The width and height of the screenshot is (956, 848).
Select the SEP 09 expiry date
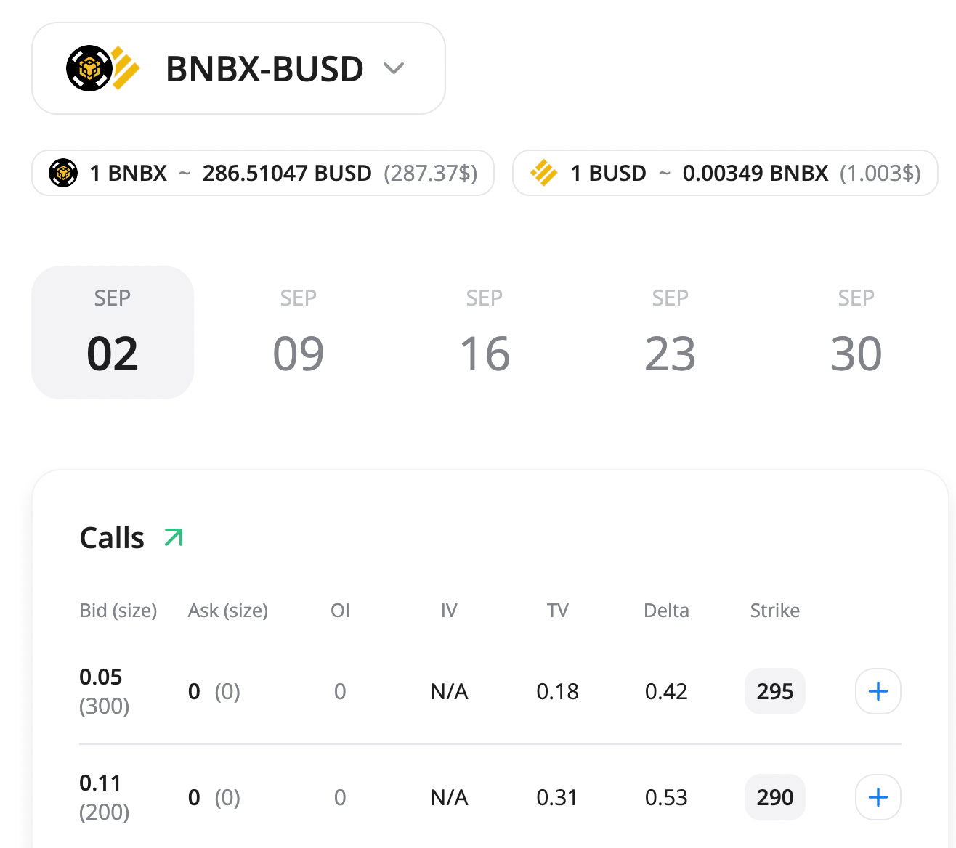point(299,333)
